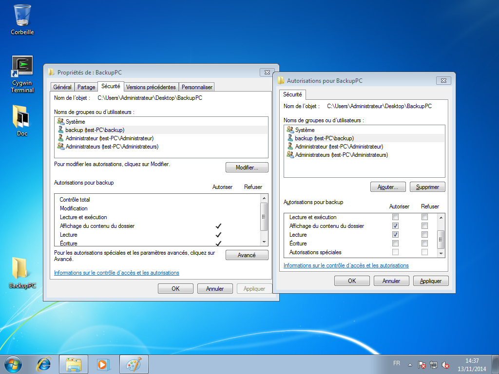Image resolution: width=499 pixels, height=374 pixels.
Task: Open the Windows Start menu
Action: point(13,364)
